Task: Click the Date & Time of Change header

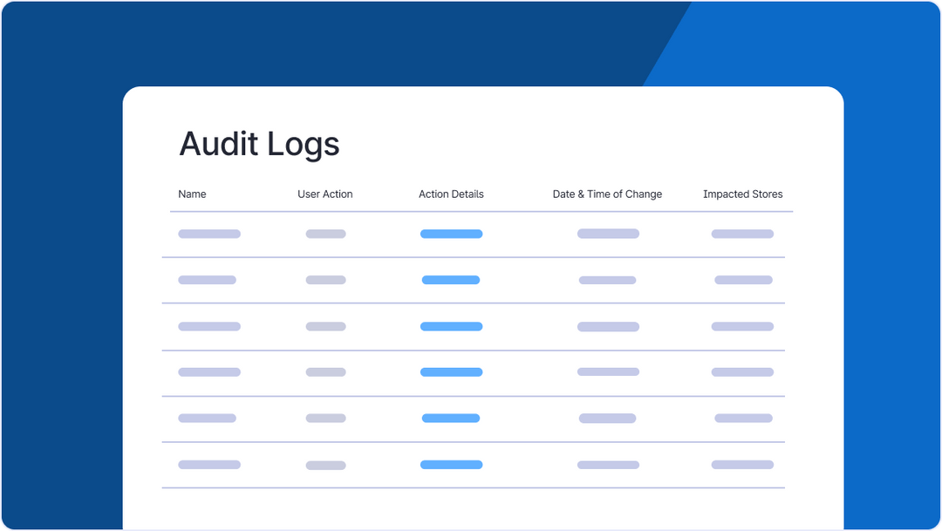Action: click(607, 194)
